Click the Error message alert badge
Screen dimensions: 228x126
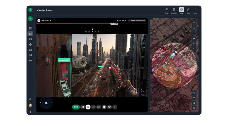point(137,21)
